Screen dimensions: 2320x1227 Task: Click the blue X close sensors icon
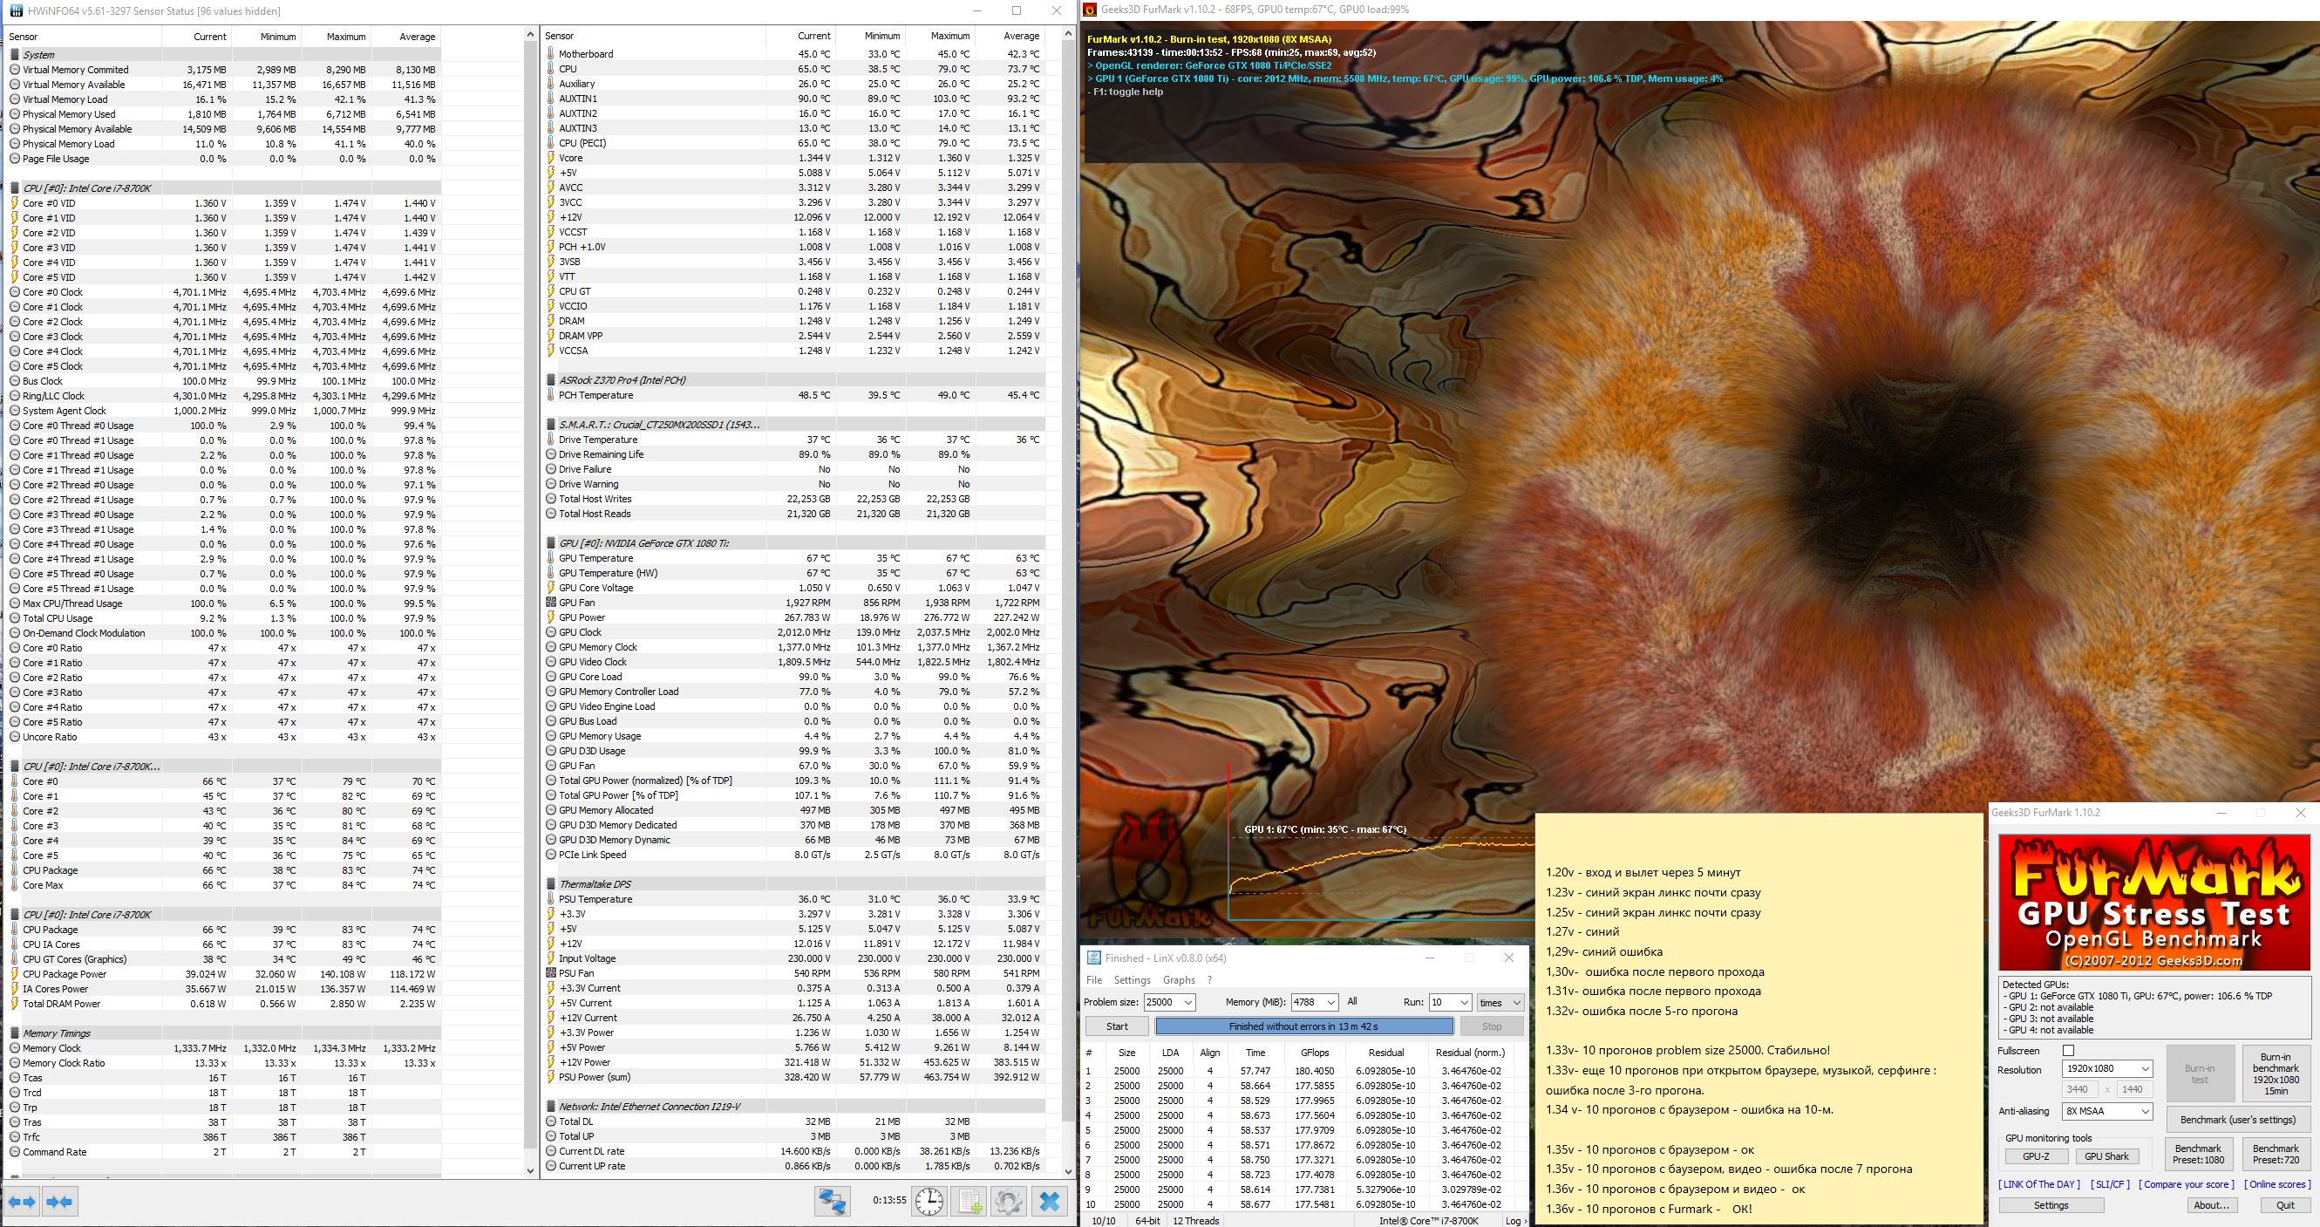[x=1049, y=1201]
